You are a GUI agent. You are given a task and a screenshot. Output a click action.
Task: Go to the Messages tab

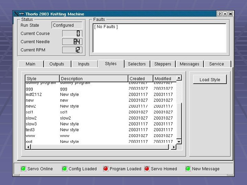[189, 64]
